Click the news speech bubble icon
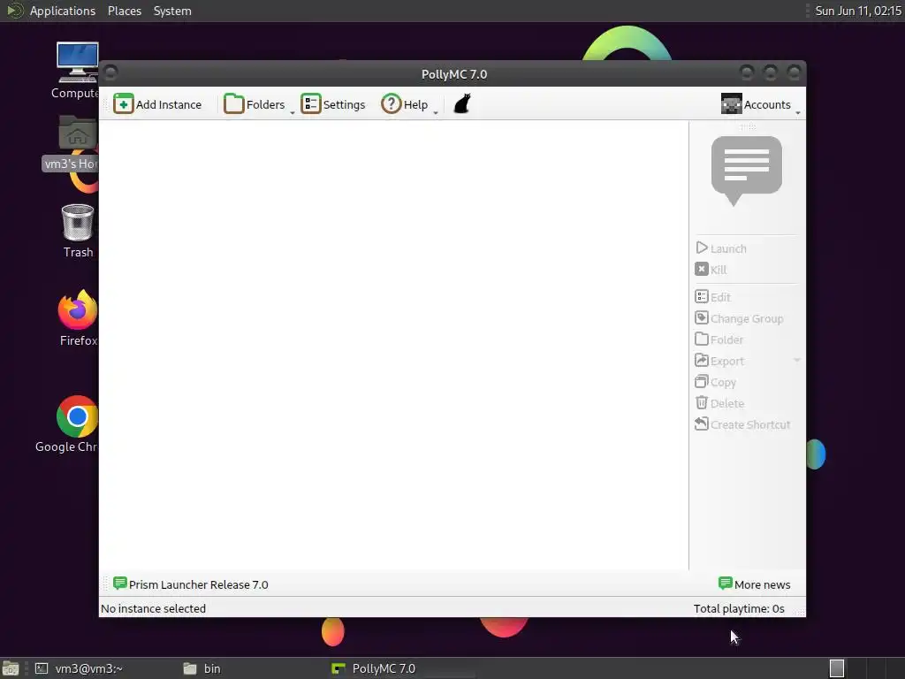 tap(746, 171)
